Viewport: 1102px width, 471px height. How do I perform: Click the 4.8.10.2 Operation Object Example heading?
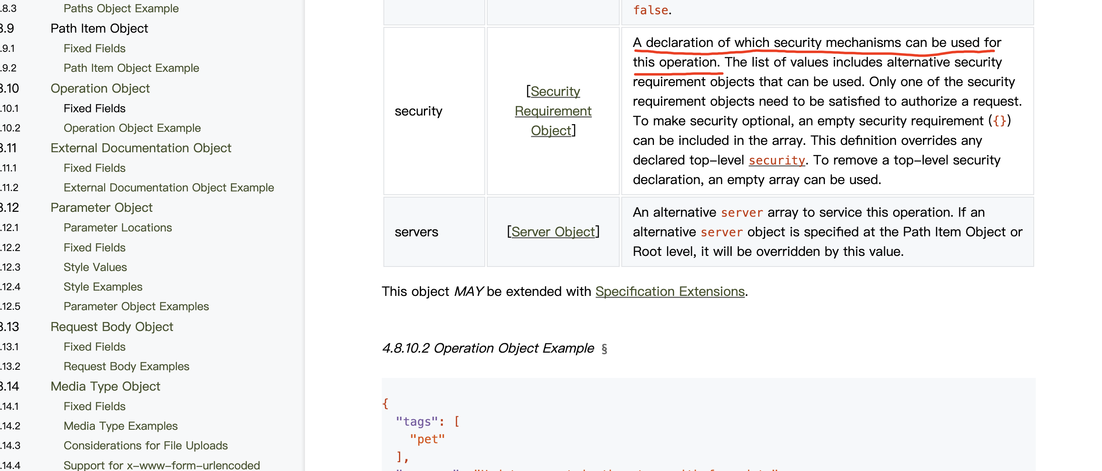pos(488,348)
